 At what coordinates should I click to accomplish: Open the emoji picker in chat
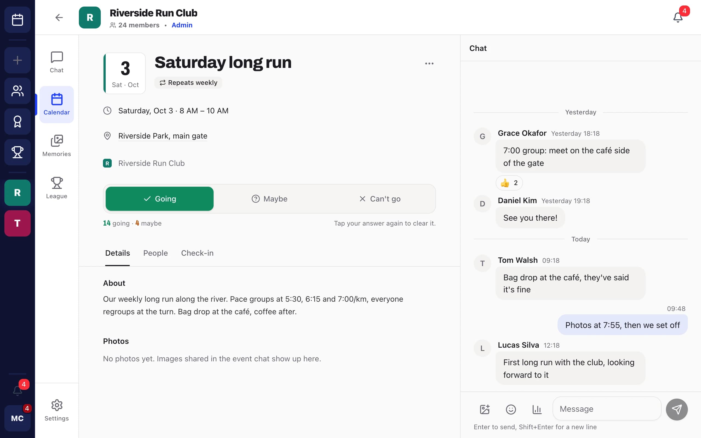click(x=511, y=409)
